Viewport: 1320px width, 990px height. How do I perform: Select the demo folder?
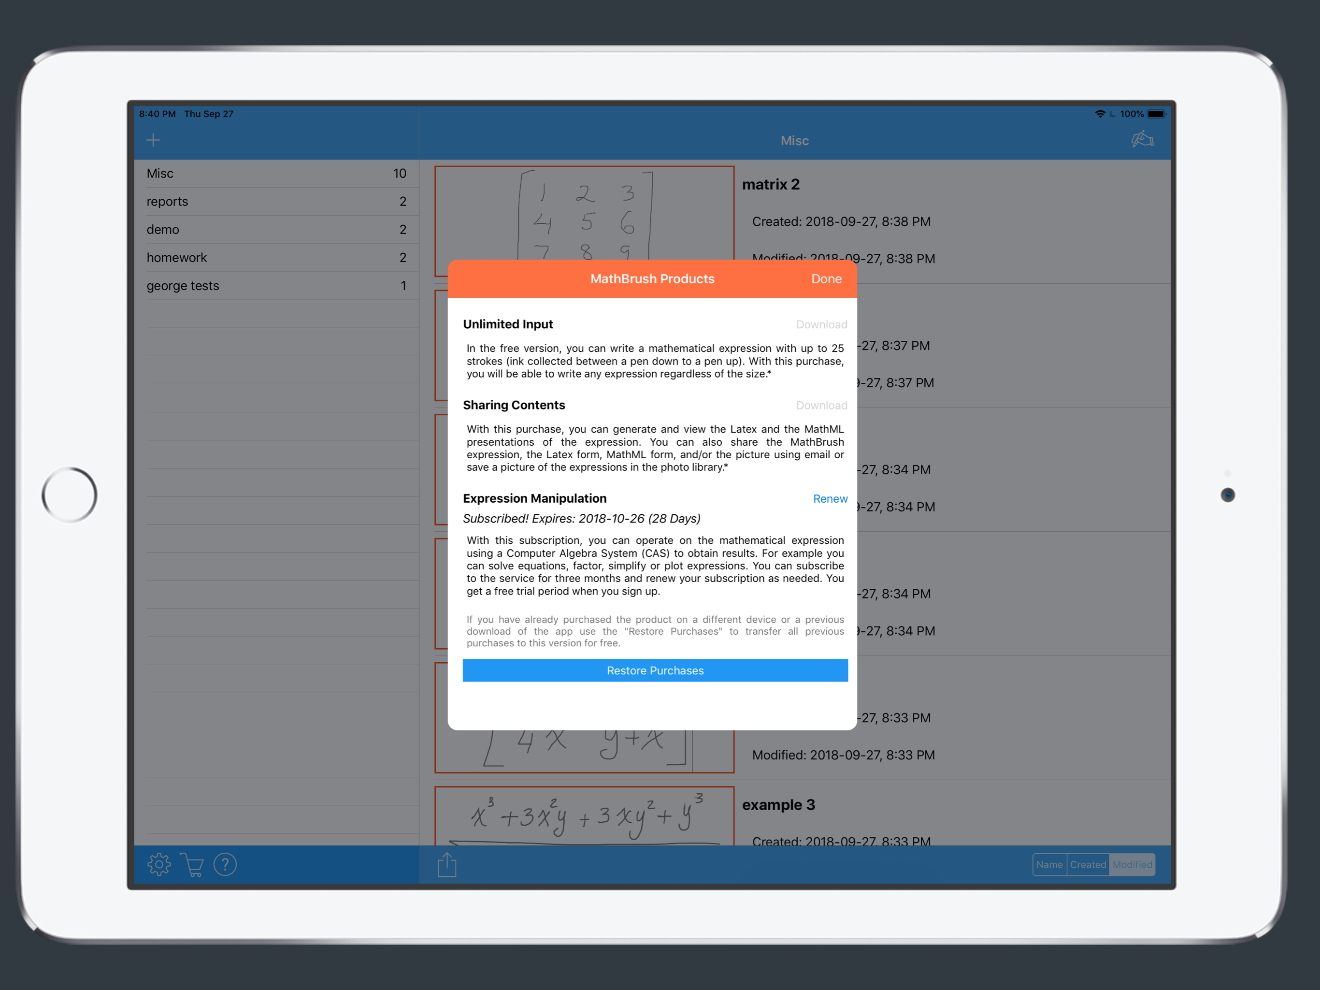pos(276,229)
